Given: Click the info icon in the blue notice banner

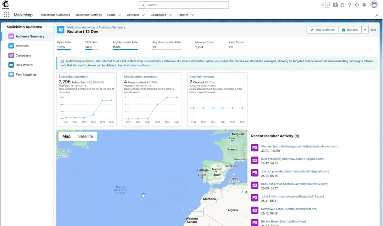Looking at the screenshot, I should pyautogui.click(x=62, y=61).
